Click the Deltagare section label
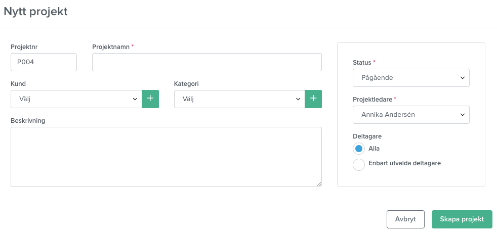This screenshot has height=234, width=497. pyautogui.click(x=367, y=136)
